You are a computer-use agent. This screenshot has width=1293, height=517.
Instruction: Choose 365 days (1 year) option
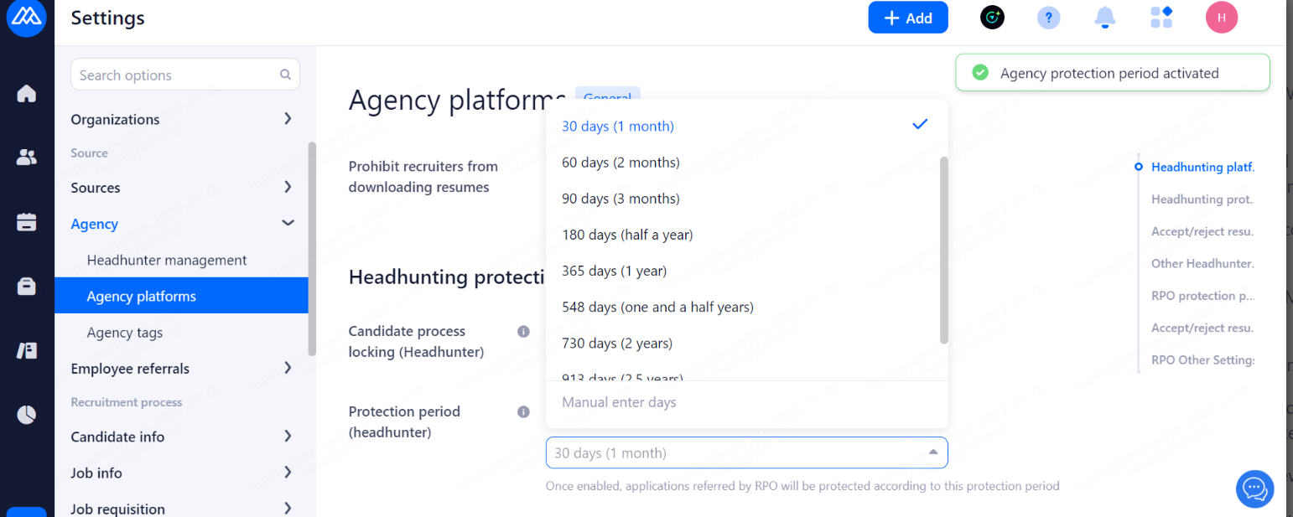[614, 271]
